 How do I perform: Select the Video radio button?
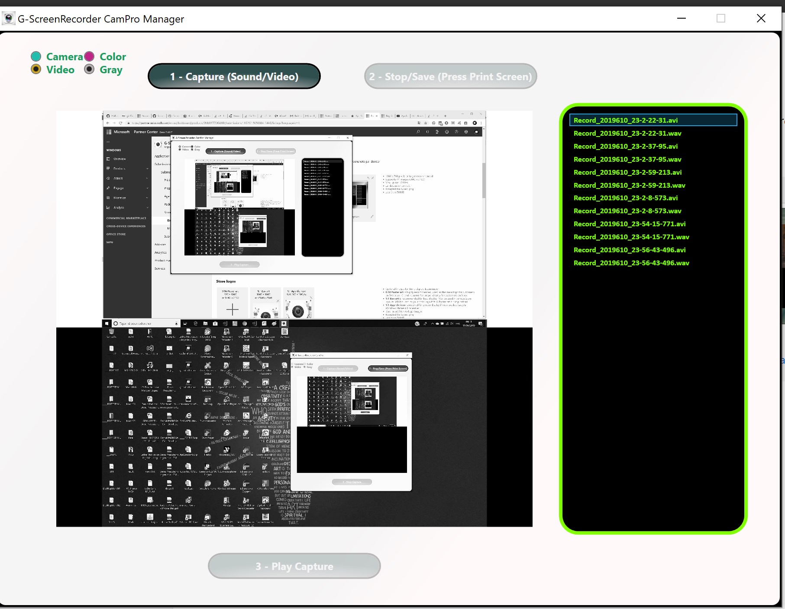(36, 69)
